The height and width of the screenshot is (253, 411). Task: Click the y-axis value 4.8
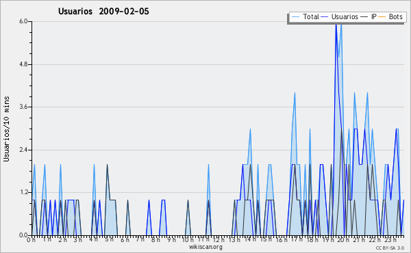tap(23, 64)
